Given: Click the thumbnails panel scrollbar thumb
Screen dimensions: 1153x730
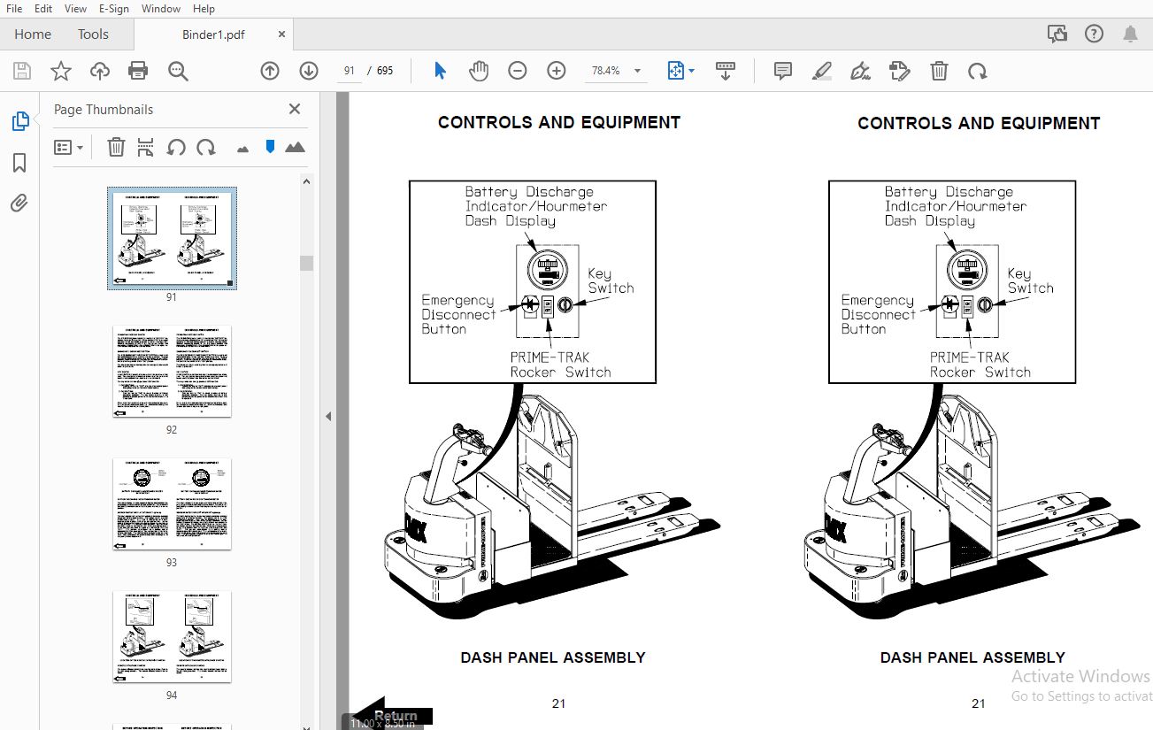Looking at the screenshot, I should [x=306, y=263].
